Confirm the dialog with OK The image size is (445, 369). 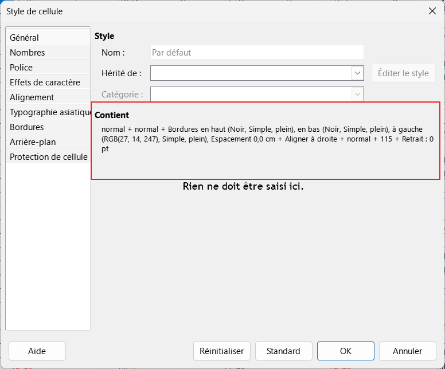pos(345,351)
